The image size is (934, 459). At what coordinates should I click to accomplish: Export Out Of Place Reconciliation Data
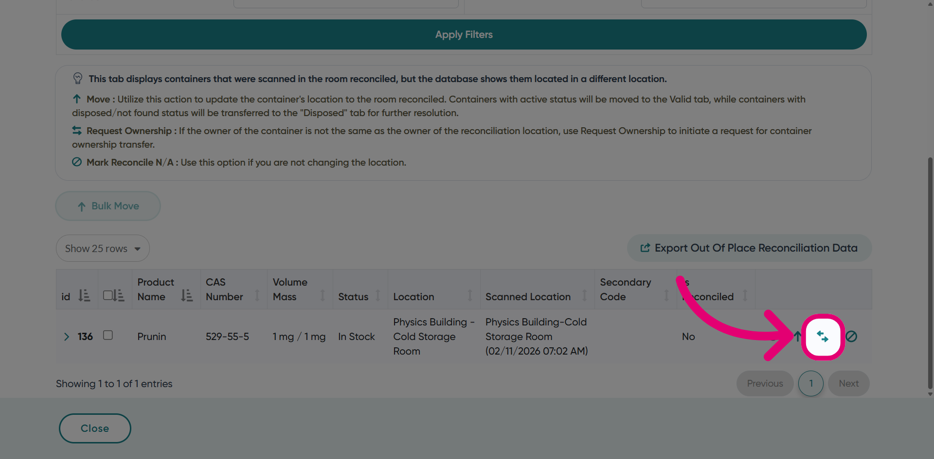pyautogui.click(x=749, y=248)
